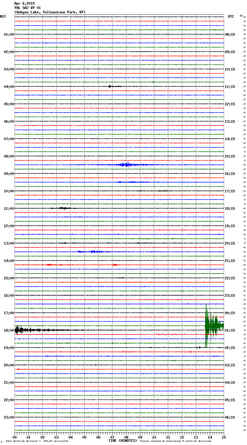Select the 02:00 MST hour label
This screenshot has width=247, height=445.
[9, 52]
